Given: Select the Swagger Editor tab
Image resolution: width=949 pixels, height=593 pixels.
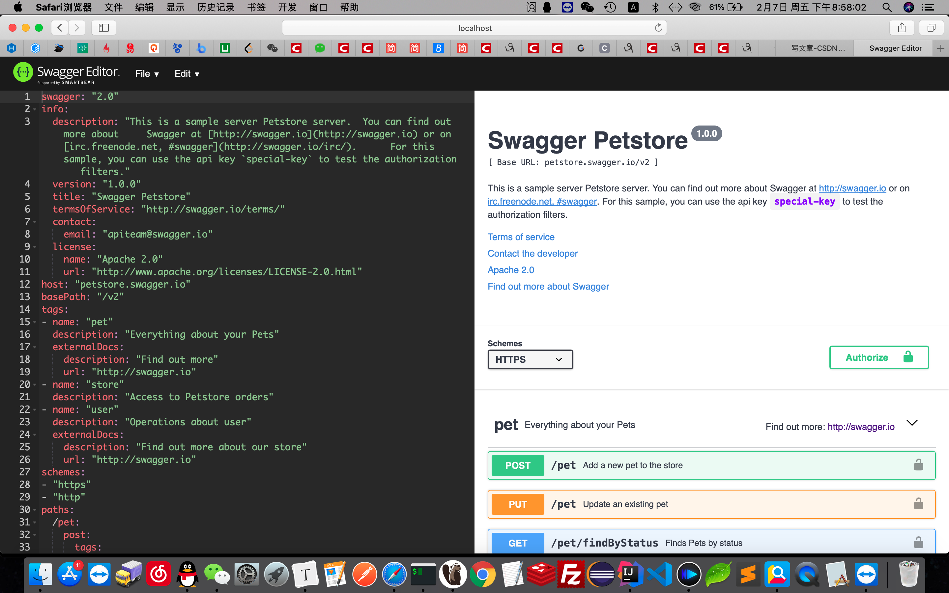Looking at the screenshot, I should point(894,48).
